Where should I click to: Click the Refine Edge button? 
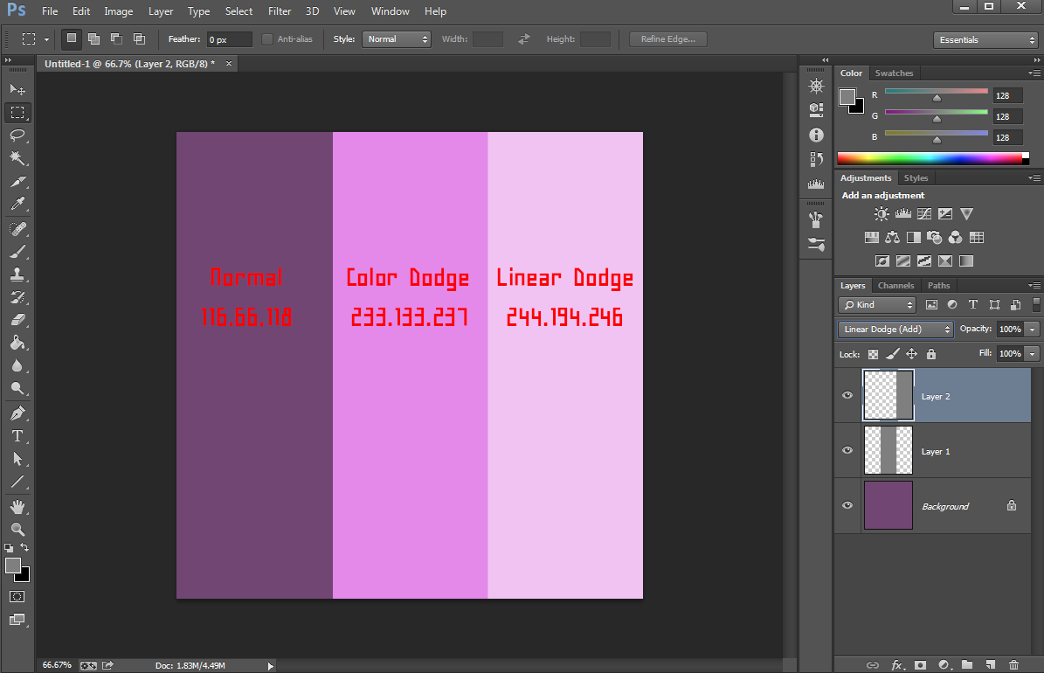pos(667,39)
